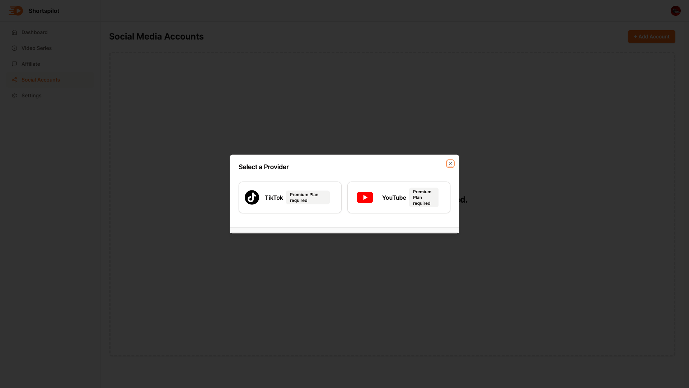Click the Shortspilot brand name
This screenshot has width=689, height=388.
click(44, 11)
